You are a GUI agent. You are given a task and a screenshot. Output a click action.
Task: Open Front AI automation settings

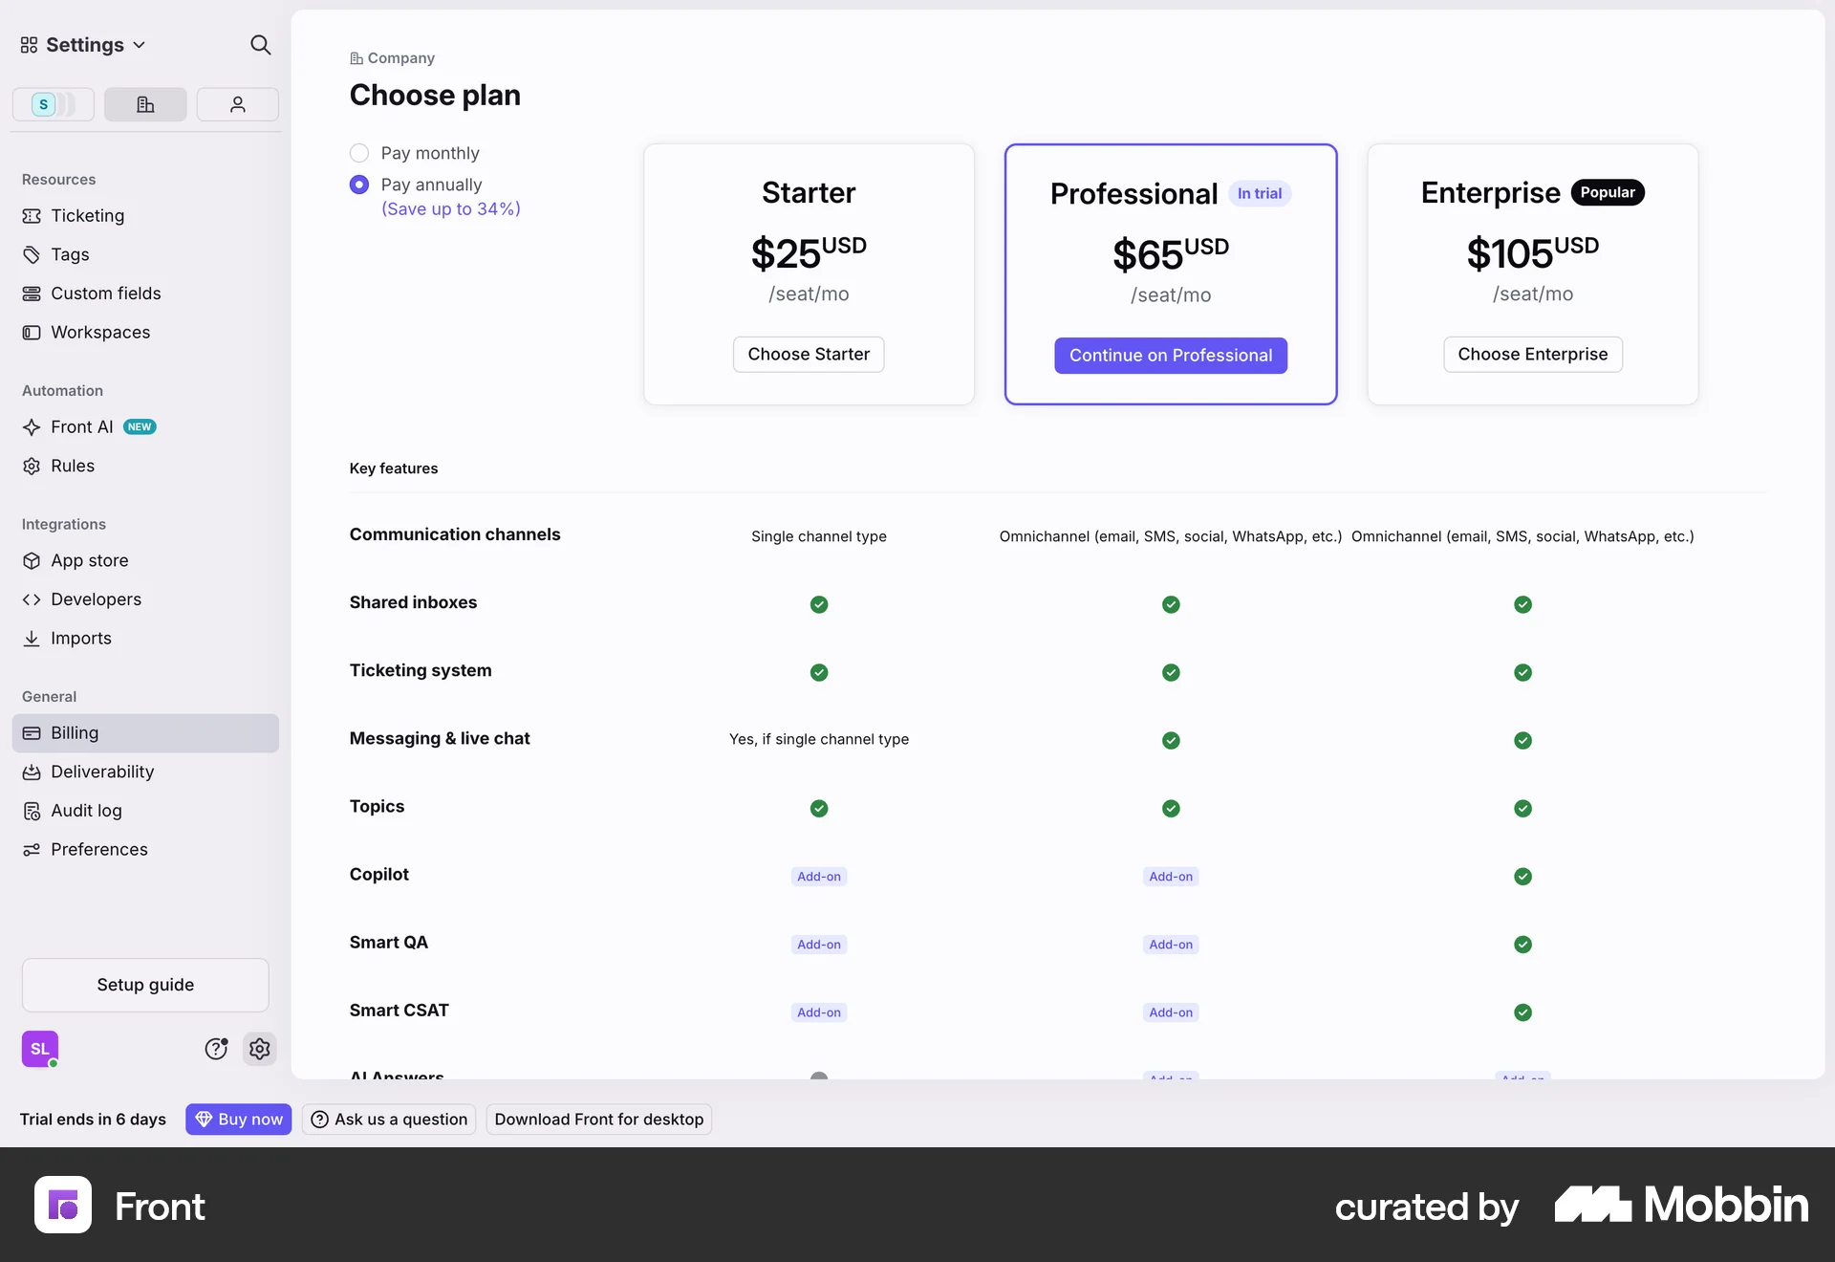80,426
